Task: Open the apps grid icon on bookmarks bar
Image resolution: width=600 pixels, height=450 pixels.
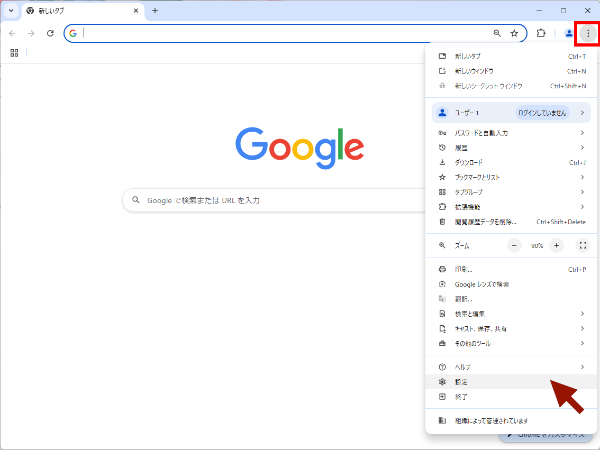Action: 14,53
